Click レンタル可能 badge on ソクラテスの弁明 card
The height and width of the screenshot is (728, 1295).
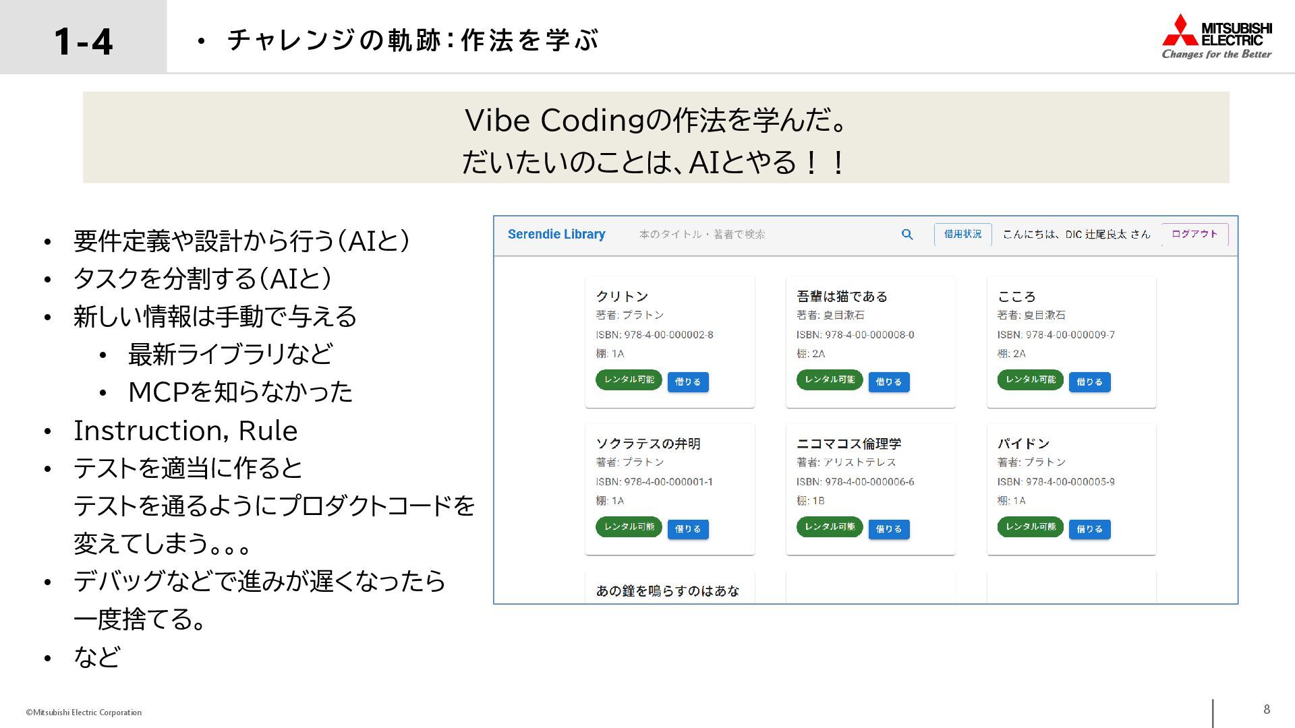point(629,526)
